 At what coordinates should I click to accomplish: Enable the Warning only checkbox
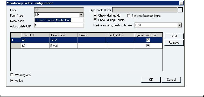[x=12, y=75]
